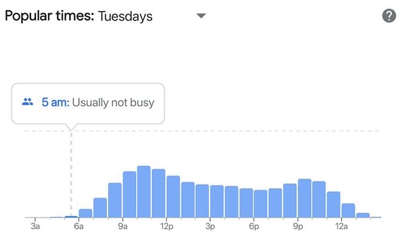Click the 12p bar in the histogram
Viewport: 406px width, 239px height.
pyautogui.click(x=173, y=197)
